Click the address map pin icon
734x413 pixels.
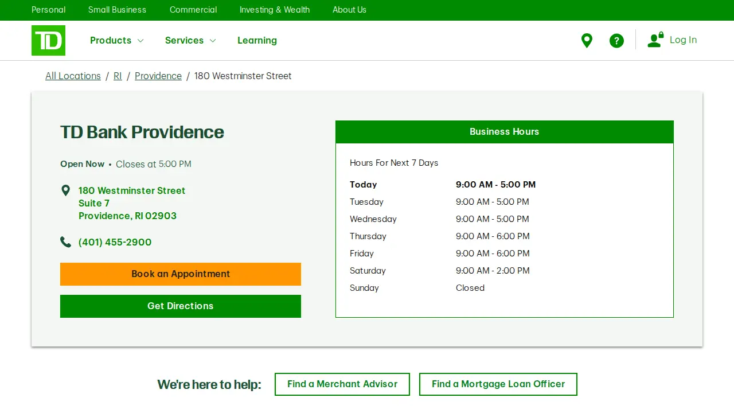[65, 190]
